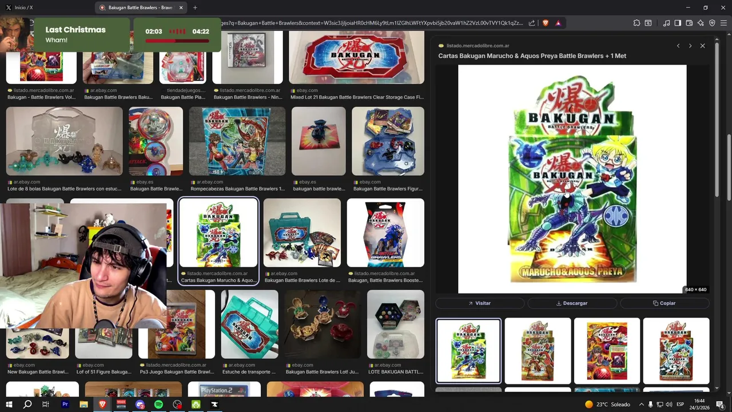Open the Bakugan Battle Brawlers - Nin... DS game image
The width and height of the screenshot is (732, 412).
(248, 57)
